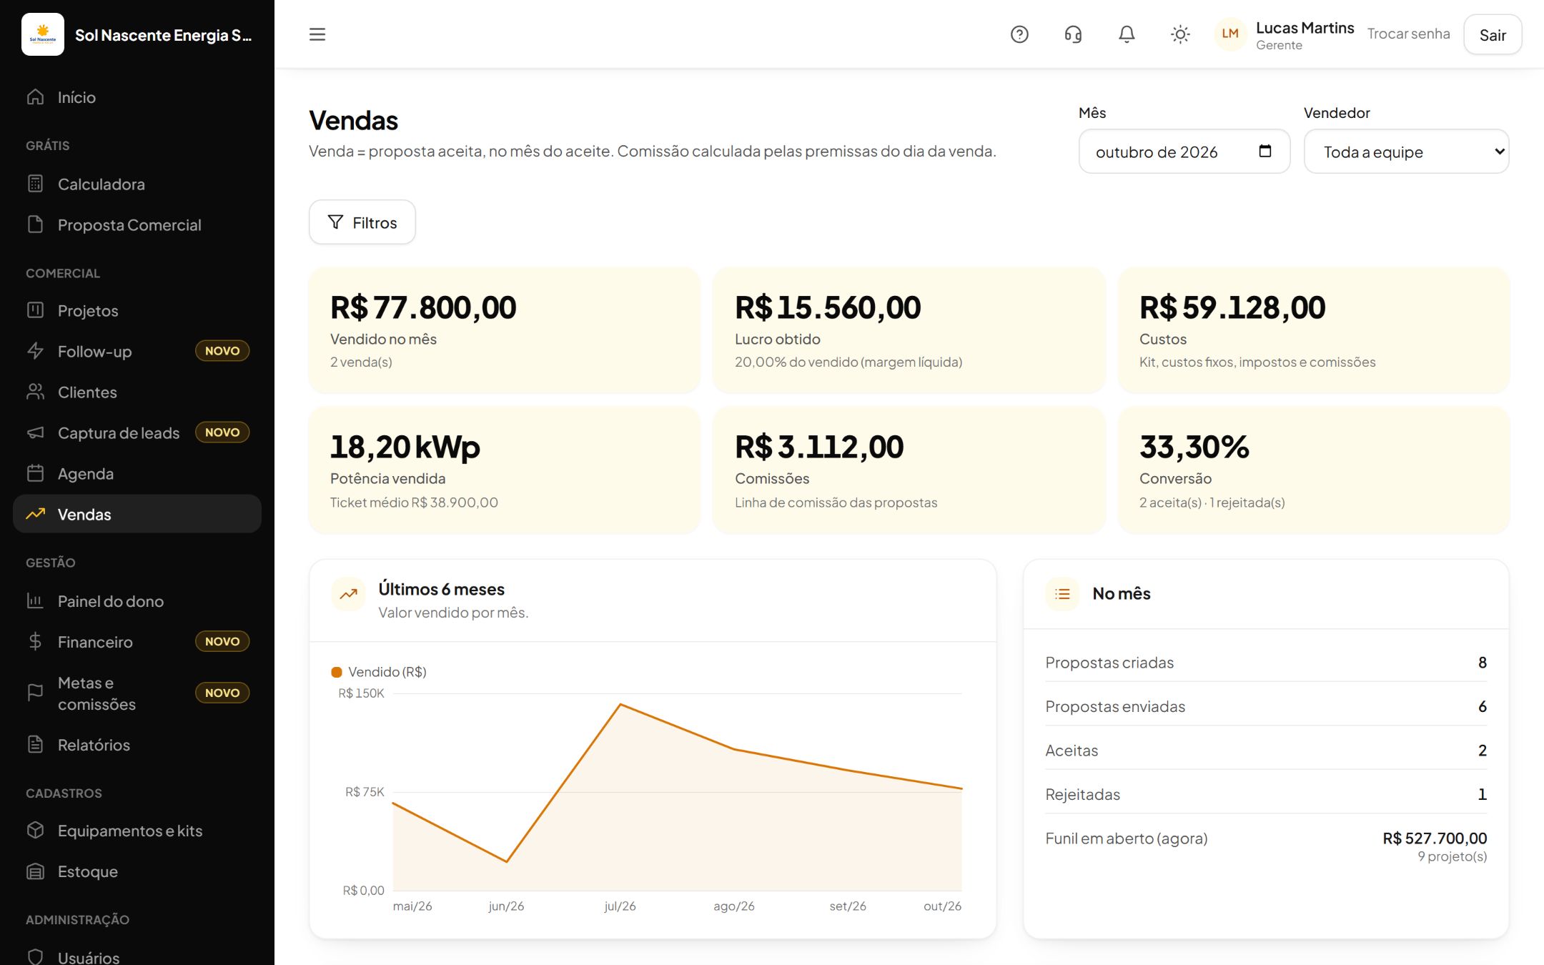Click the Vendas trend icon in the sidebar
Screen dimensions: 1544x965
point(35,514)
